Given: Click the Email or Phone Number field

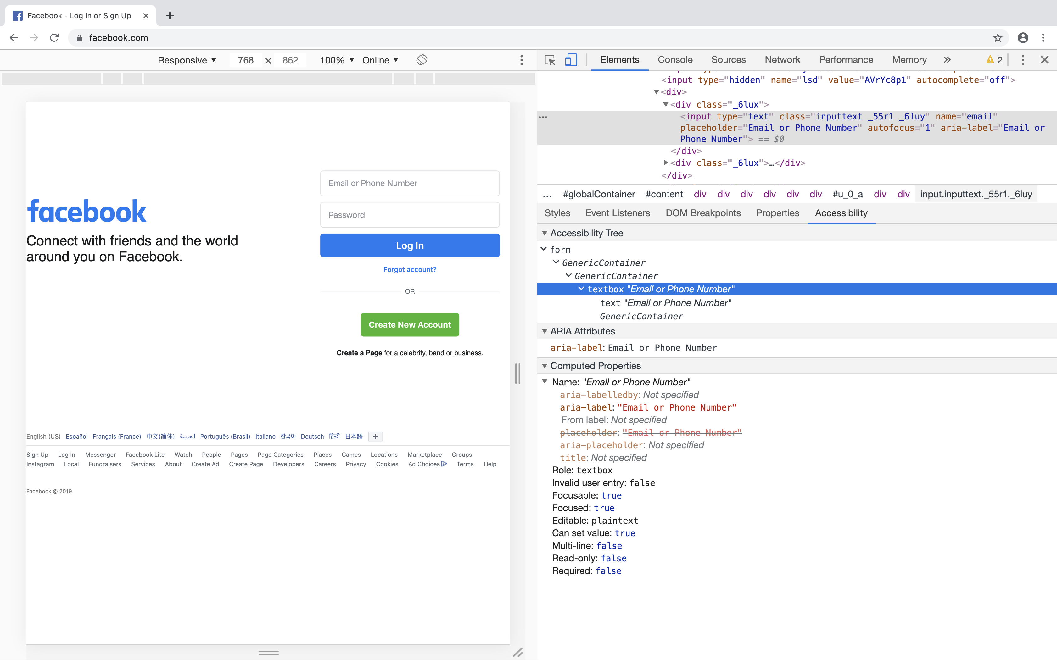Looking at the screenshot, I should click(x=410, y=183).
